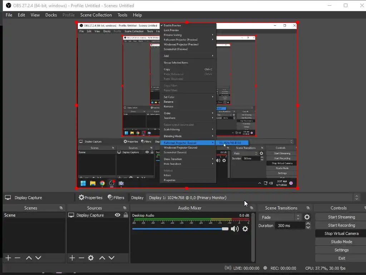Open Settings from Controls dock
Image resolution: width=366 pixels, height=275 pixels.
341,250
